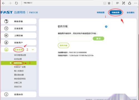Open 修改登录密码 submenu item
The width and height of the screenshot is (139, 100).
(20, 79)
